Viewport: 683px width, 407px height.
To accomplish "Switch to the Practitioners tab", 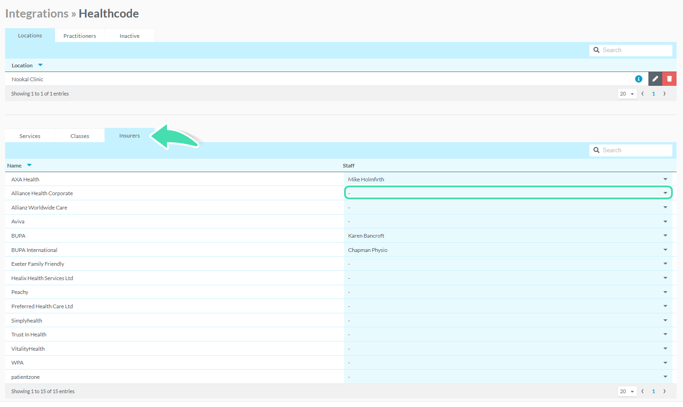I will click(x=80, y=36).
